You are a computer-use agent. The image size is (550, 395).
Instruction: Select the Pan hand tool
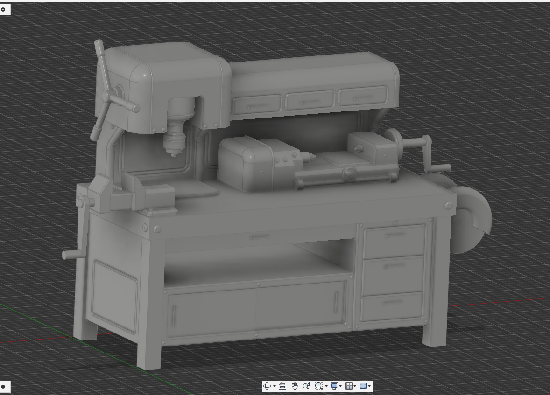(x=295, y=386)
